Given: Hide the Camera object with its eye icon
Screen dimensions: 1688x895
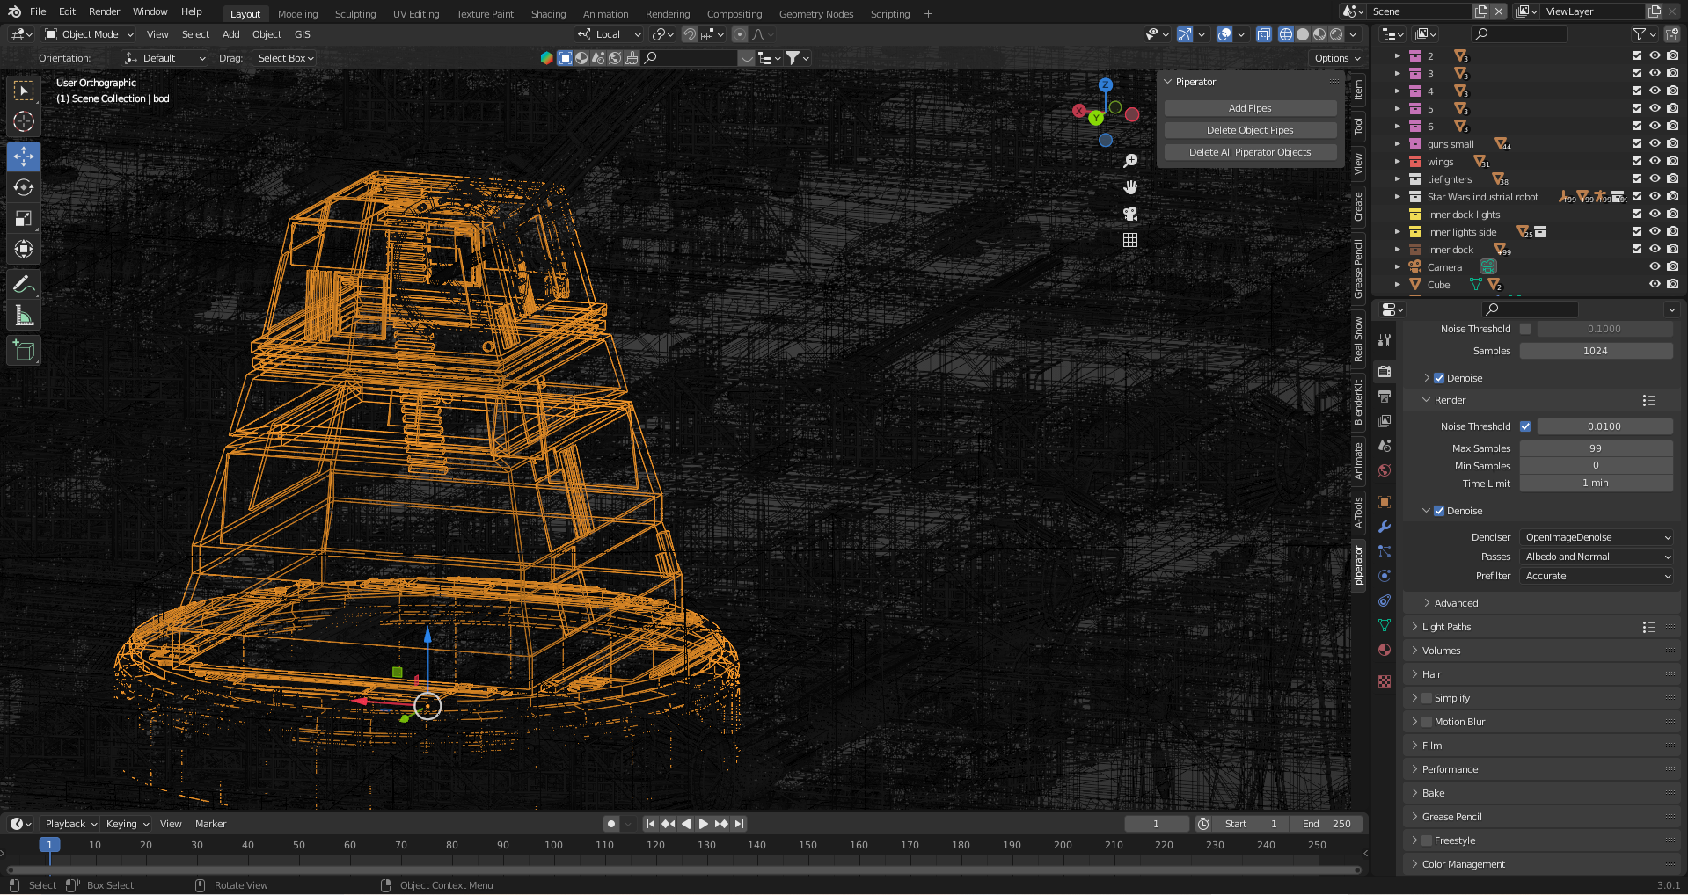Looking at the screenshot, I should 1655,266.
